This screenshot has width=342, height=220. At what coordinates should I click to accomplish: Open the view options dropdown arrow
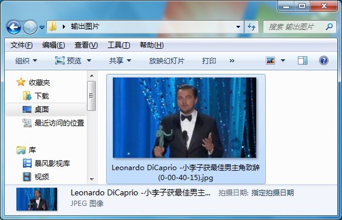[283, 60]
